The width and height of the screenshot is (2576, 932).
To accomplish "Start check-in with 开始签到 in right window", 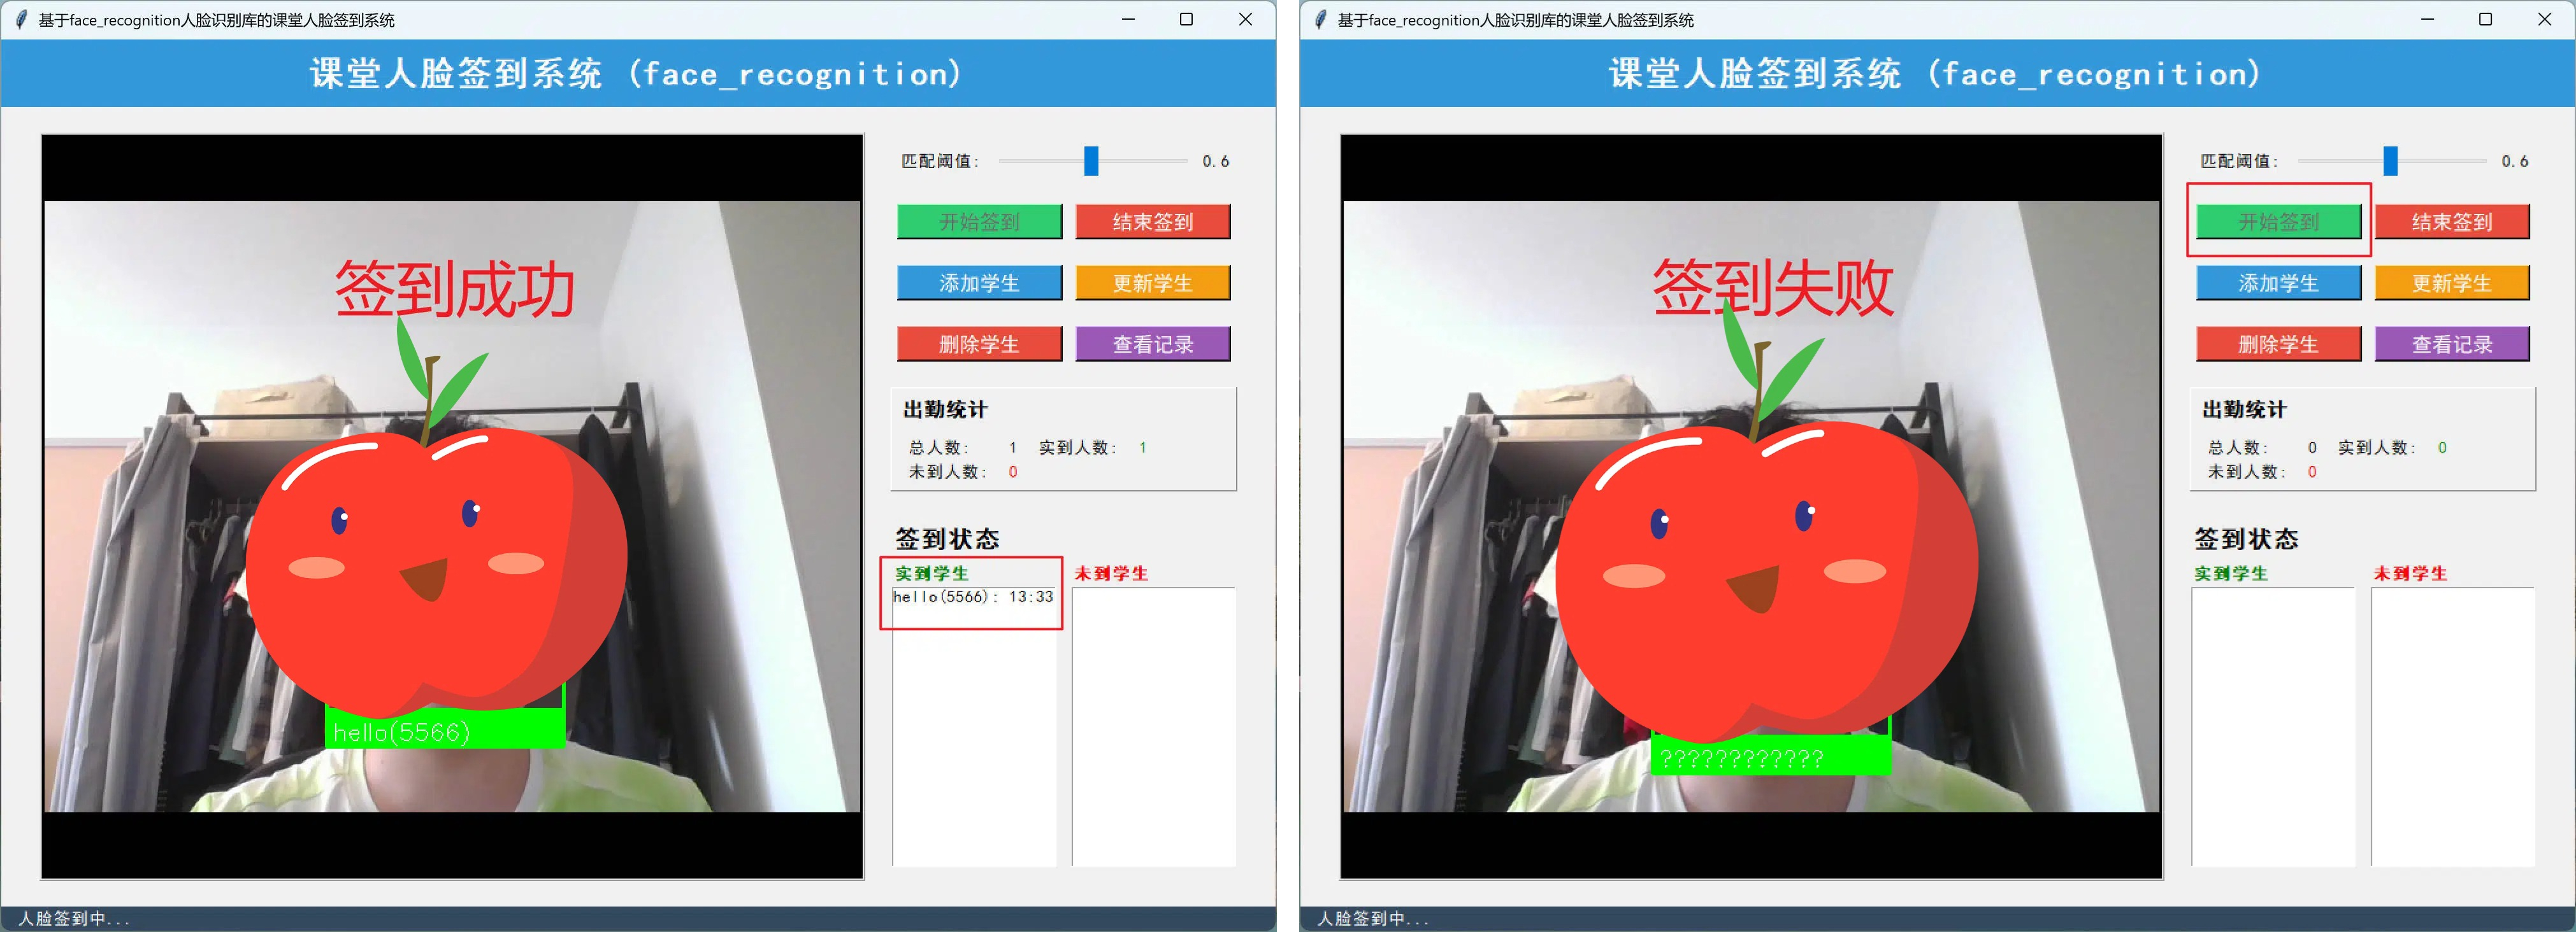I will 2278,222.
